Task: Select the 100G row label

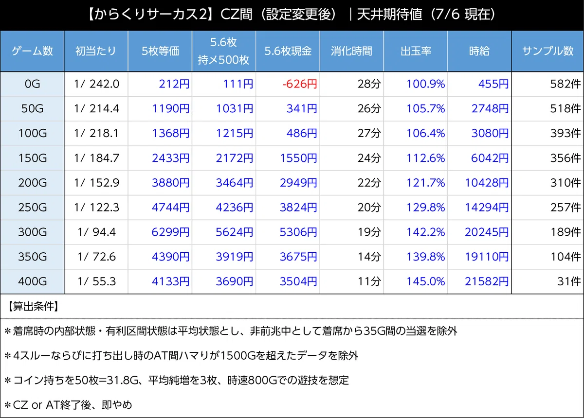Action: [x=32, y=133]
